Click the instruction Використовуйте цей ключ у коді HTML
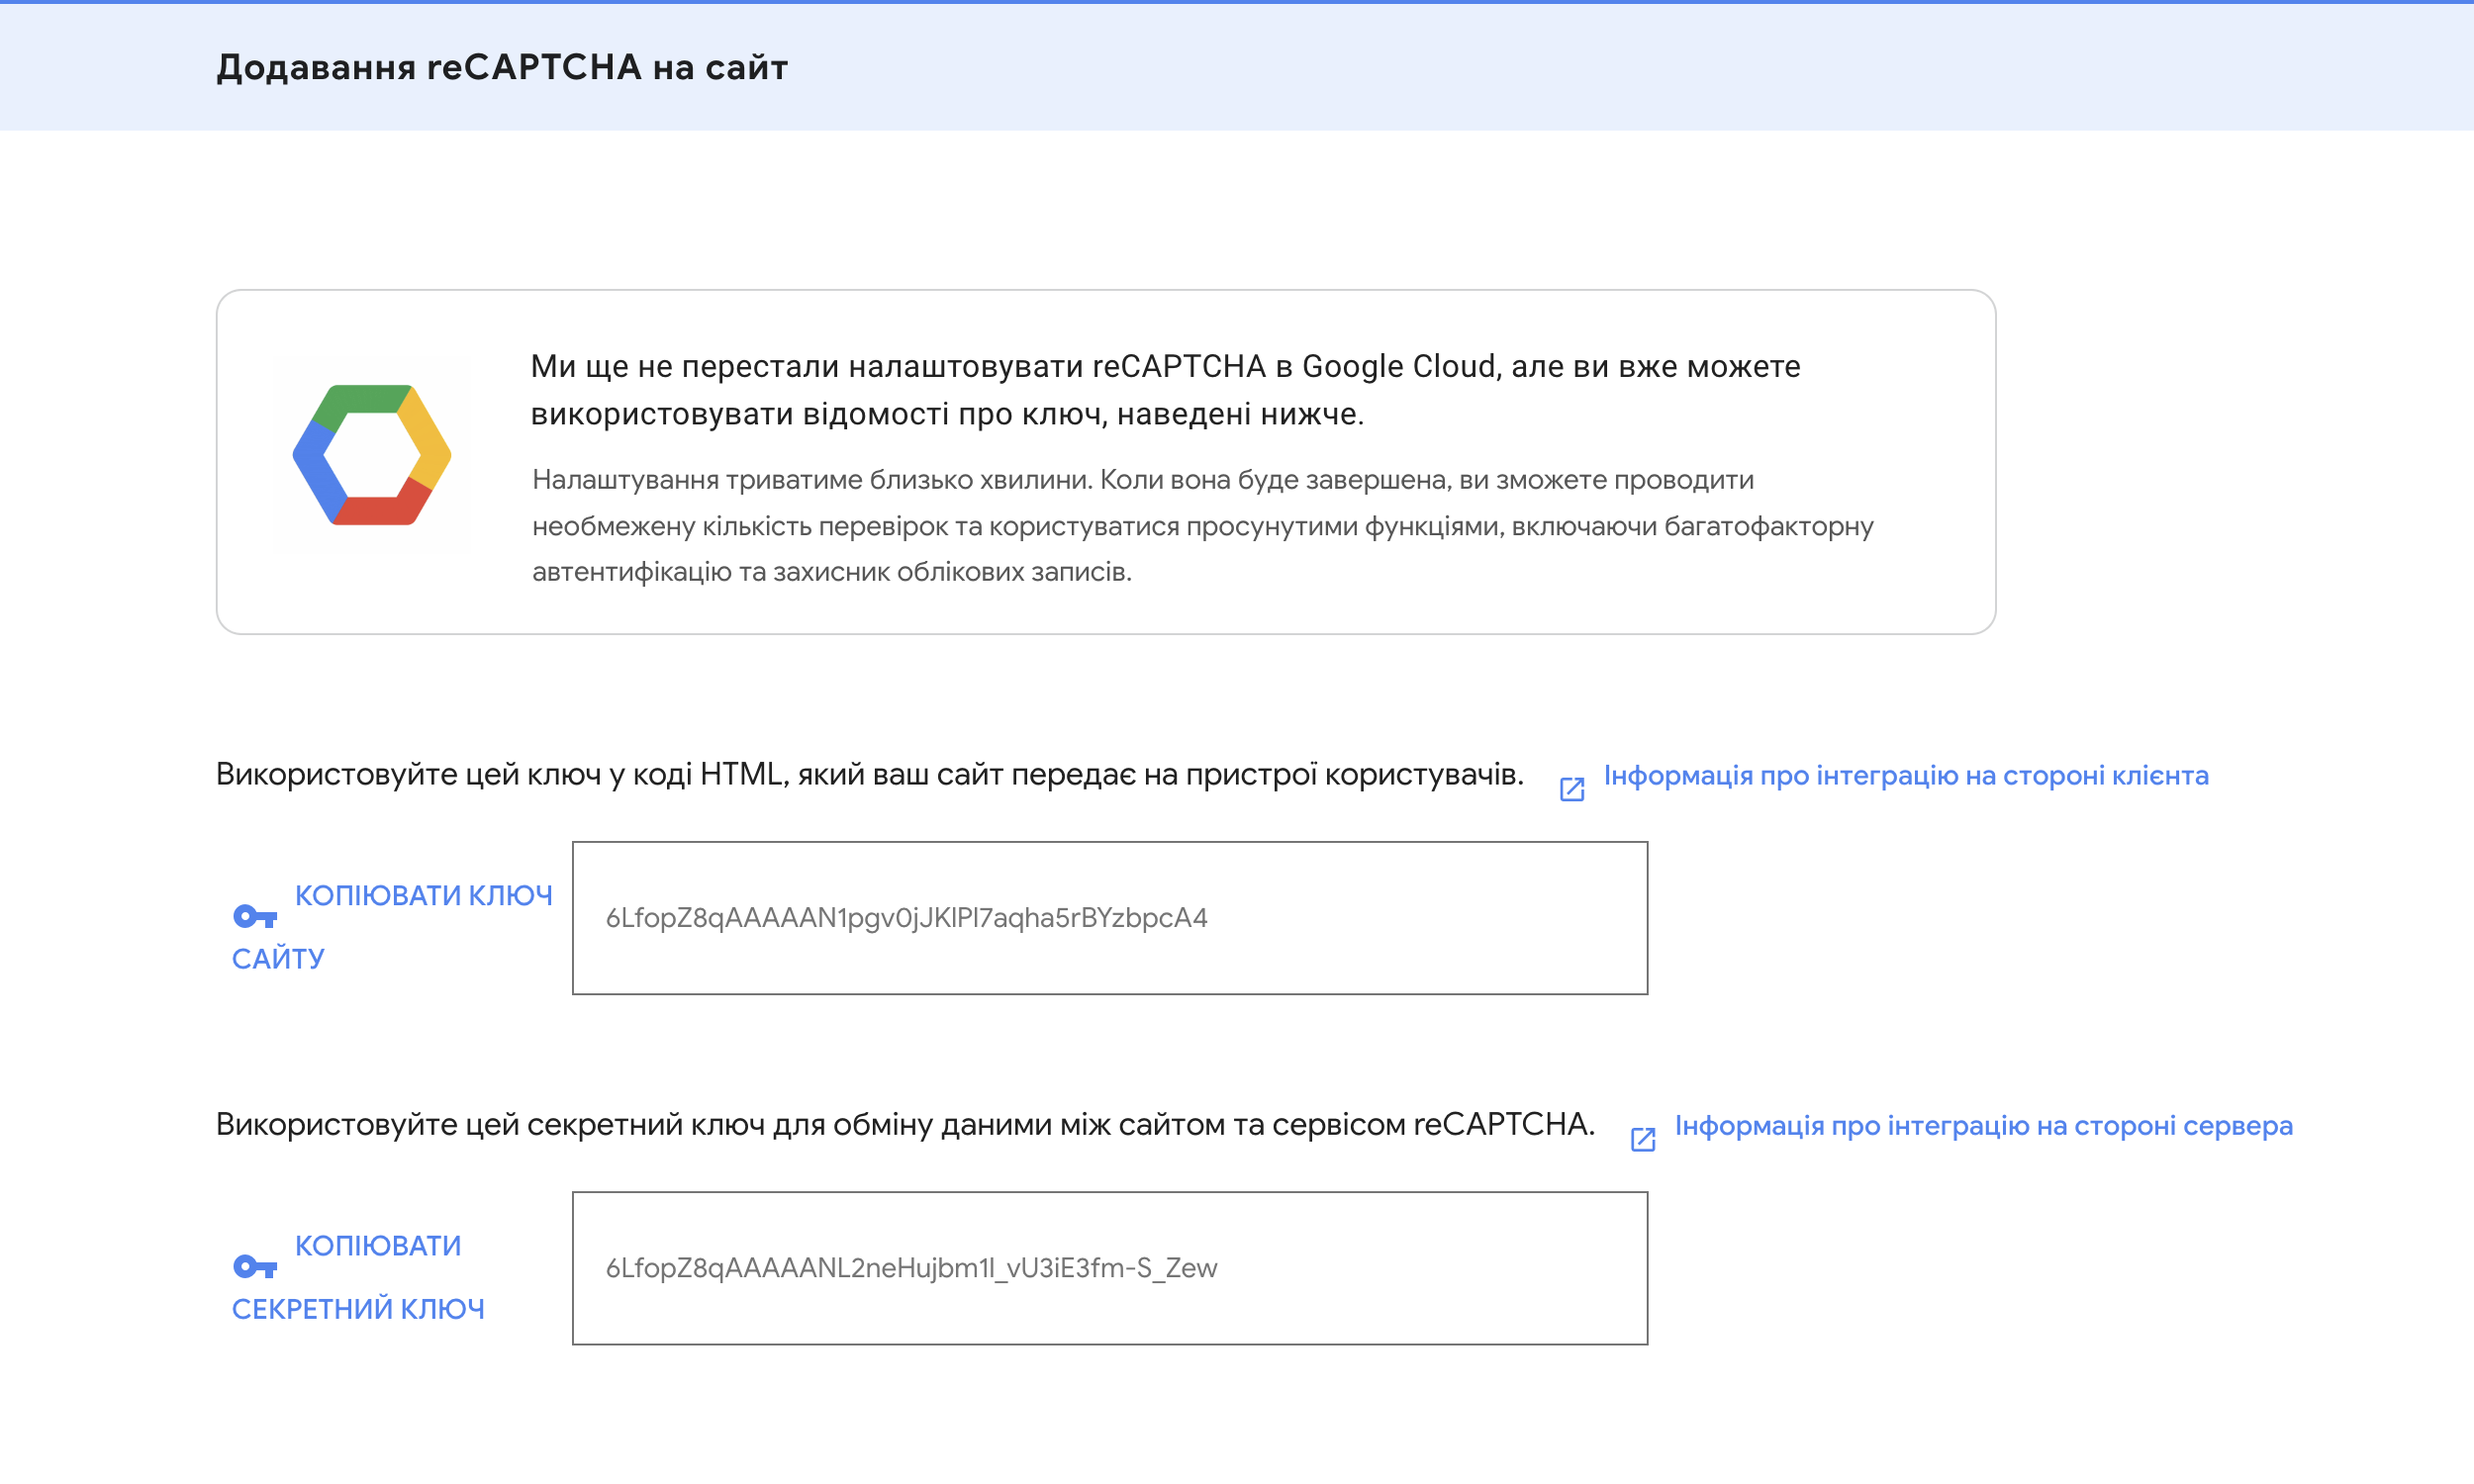This screenshot has width=2474, height=1484. pos(870,774)
